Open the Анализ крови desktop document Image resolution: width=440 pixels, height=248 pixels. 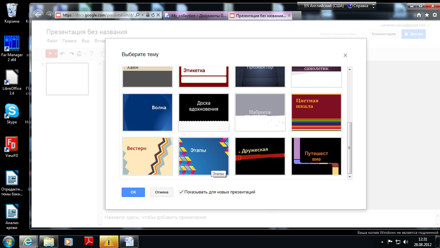coord(12,217)
